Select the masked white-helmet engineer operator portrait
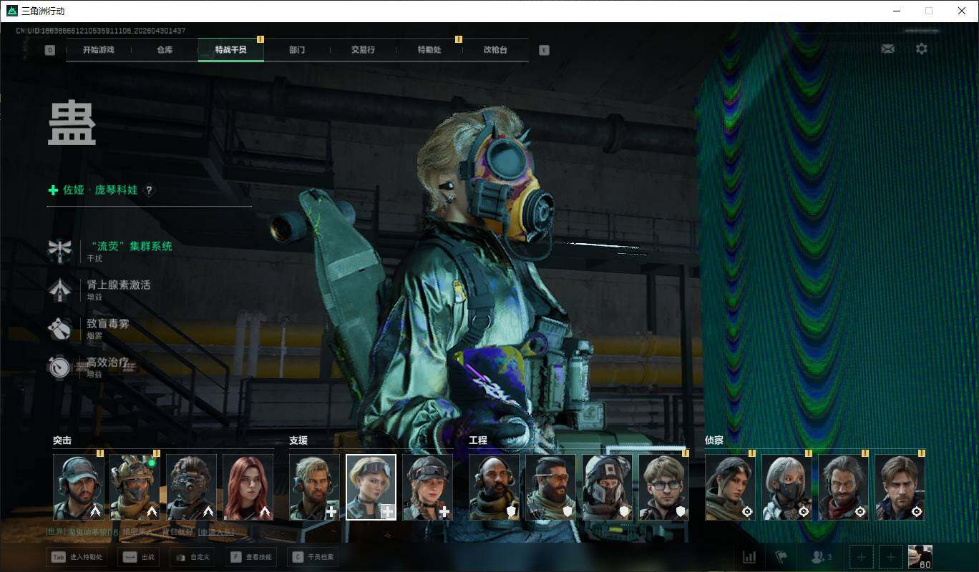 [x=608, y=487]
